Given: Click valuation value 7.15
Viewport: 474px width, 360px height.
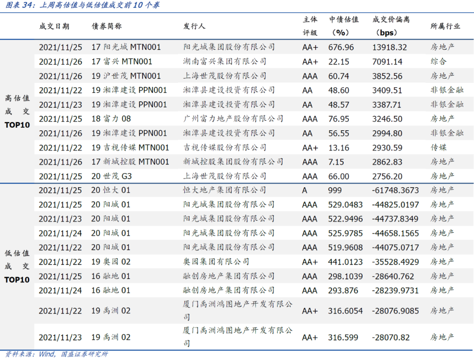Looking at the screenshot, I should (x=336, y=162).
